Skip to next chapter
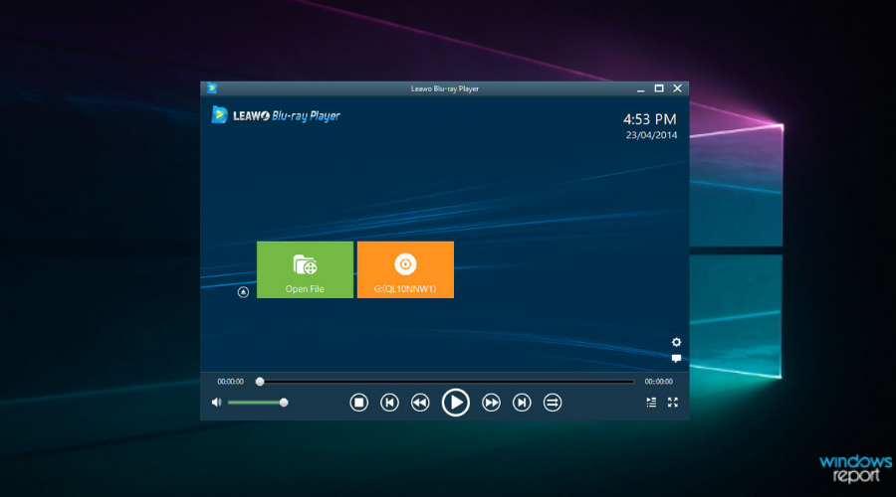This screenshot has width=896, height=497. point(522,403)
